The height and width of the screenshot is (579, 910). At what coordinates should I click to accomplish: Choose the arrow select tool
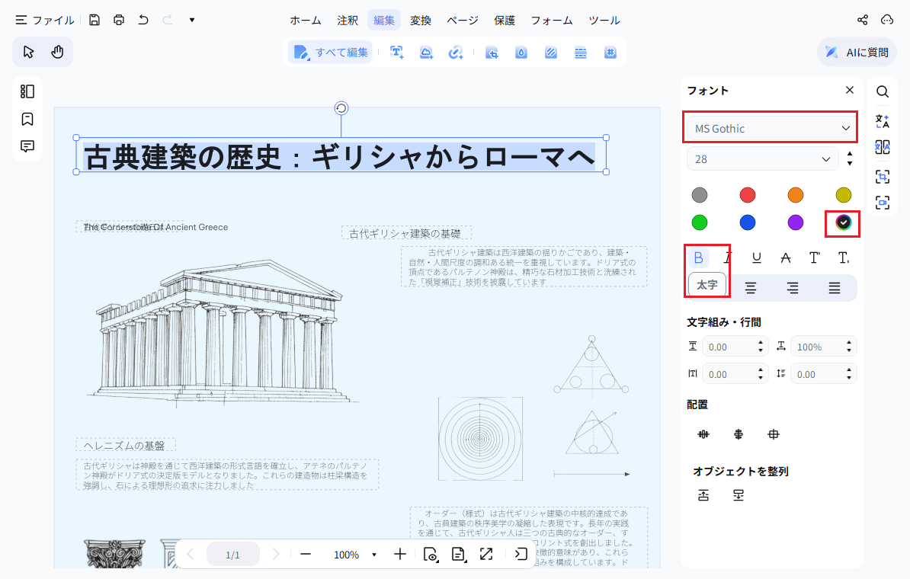pos(28,52)
